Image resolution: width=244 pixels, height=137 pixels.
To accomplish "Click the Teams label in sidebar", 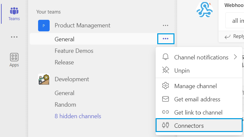I will (x=14, y=18).
